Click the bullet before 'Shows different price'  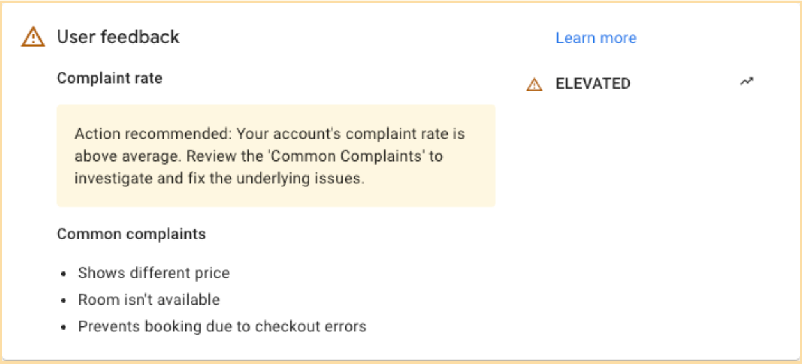64,274
